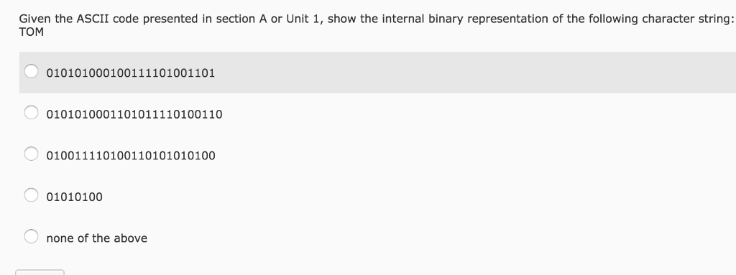Screen dimensions: 736x275
Task: Click the 'none of the above' label text
Action: click(97, 238)
